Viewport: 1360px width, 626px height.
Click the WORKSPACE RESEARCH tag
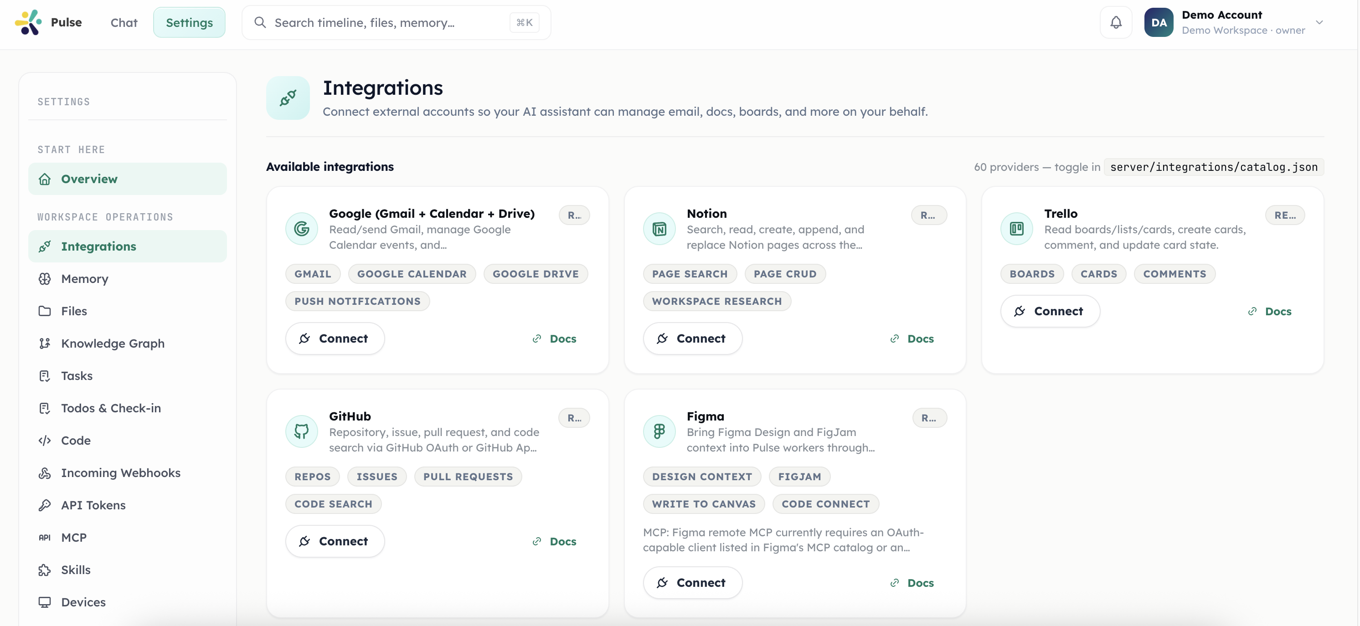pyautogui.click(x=716, y=301)
